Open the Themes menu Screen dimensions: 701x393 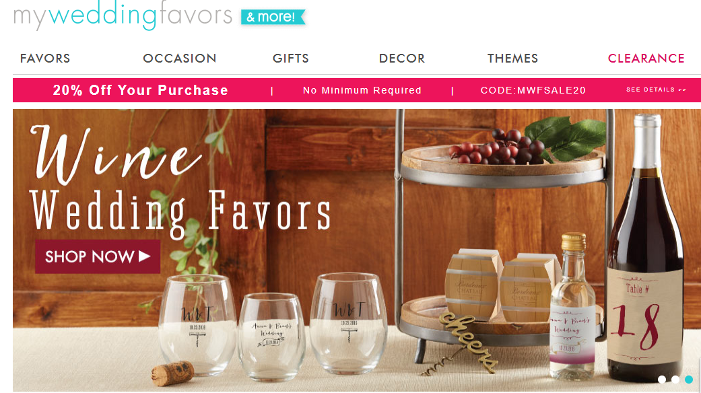click(512, 59)
